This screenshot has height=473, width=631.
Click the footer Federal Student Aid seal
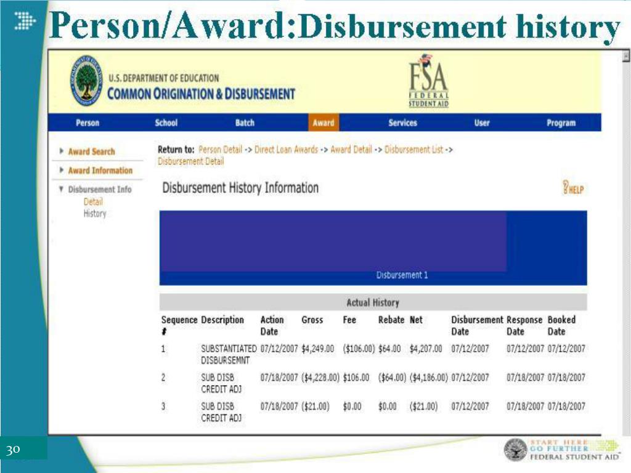516,450
